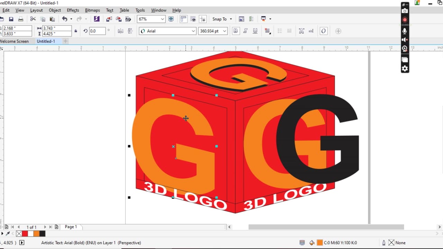Toggle the lock ratio padlock
Image resolution: width=443 pixels, height=249 pixels.
[x=76, y=31]
